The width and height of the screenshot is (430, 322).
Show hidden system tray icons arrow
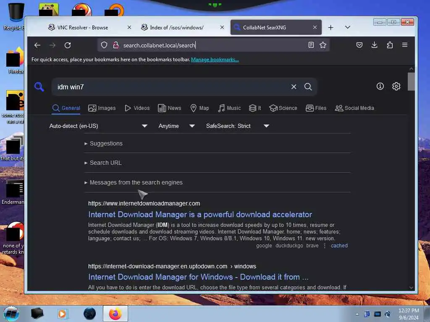357,314
